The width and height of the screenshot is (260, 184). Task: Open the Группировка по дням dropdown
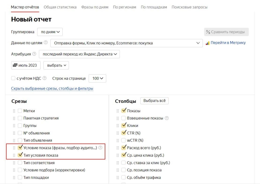50,32
